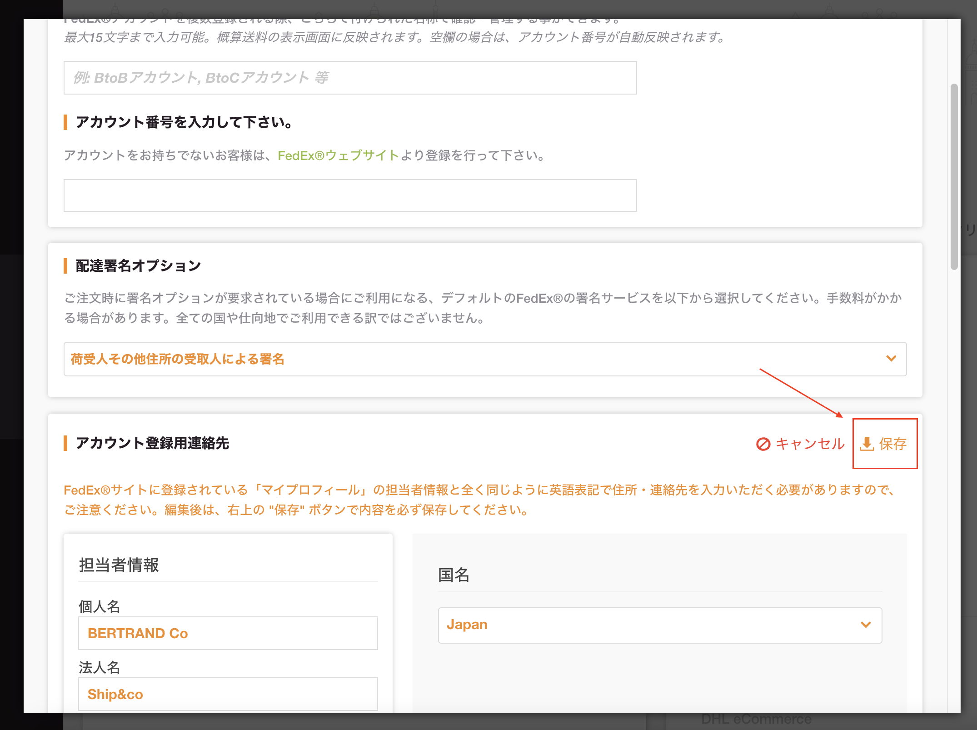Click the chevron arrow next to Japan
The image size is (977, 730).
[866, 625]
